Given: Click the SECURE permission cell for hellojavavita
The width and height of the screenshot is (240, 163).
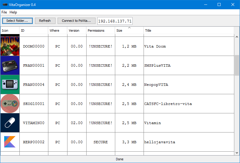Looking at the screenshot, I should pyautogui.click(x=100, y=142).
